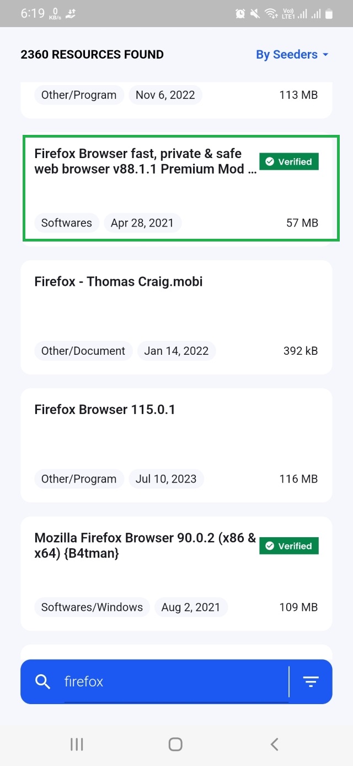This screenshot has width=353, height=766.
Task: Open the filter options icon
Action: pyautogui.click(x=311, y=682)
